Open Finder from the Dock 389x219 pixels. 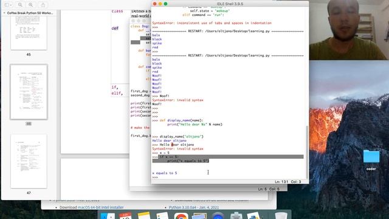coord(108,215)
